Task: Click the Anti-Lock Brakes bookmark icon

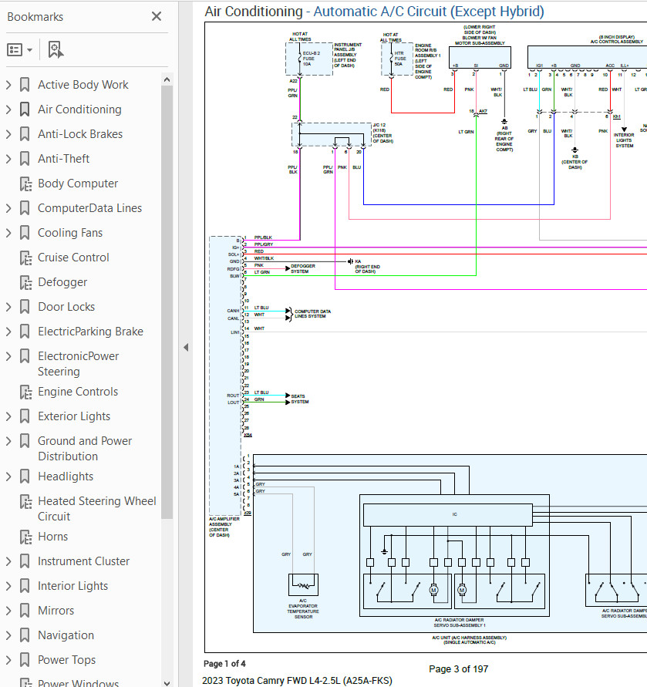Action: pyautogui.click(x=25, y=134)
